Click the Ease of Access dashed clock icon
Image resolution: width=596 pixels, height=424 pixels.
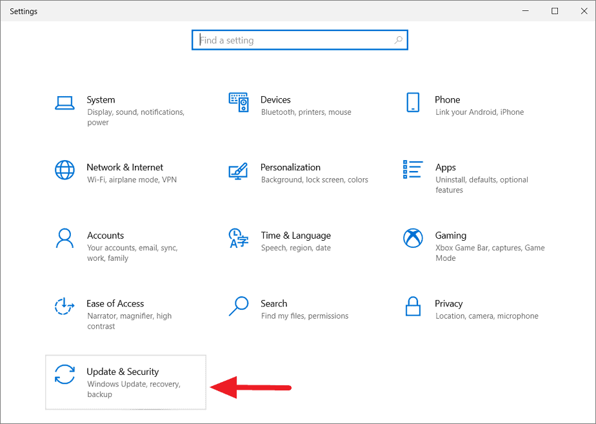[x=65, y=306]
